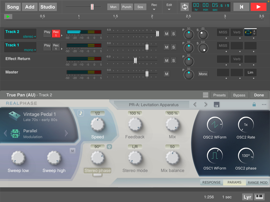The height and width of the screenshot is (202, 270).
Task: Toggle the tempo sync note icon
Action: 81,113
